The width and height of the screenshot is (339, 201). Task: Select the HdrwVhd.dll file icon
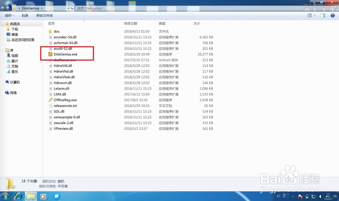(51, 72)
